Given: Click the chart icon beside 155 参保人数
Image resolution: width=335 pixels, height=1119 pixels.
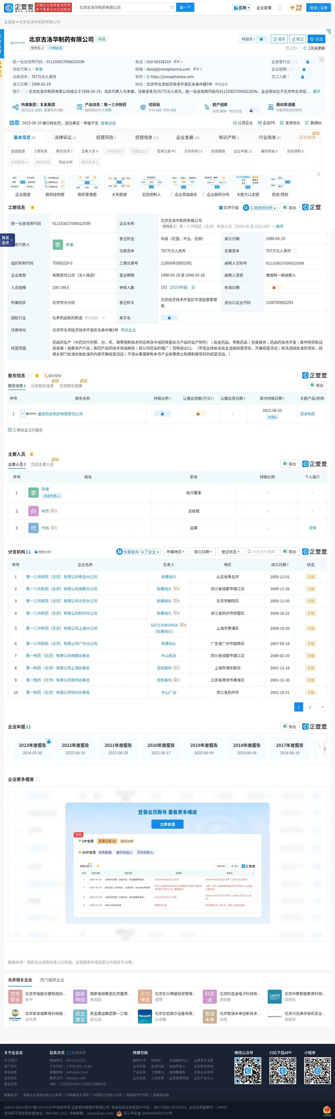Looking at the screenshot, I should (x=193, y=287).
